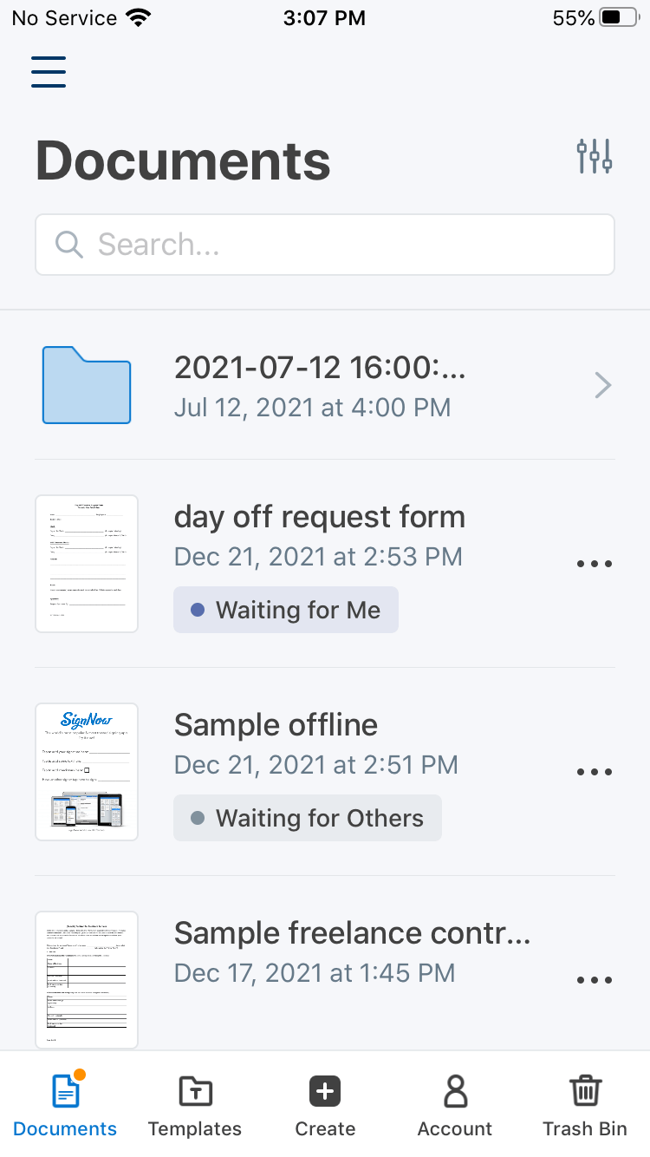The width and height of the screenshot is (650, 1157).
Task: Open options for day off request form
Action: (595, 564)
